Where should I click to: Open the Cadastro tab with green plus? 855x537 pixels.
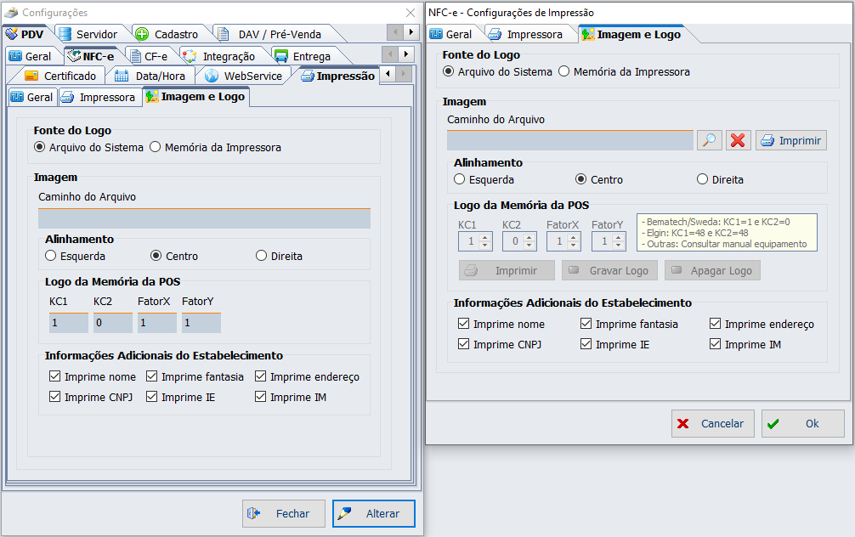click(x=167, y=34)
